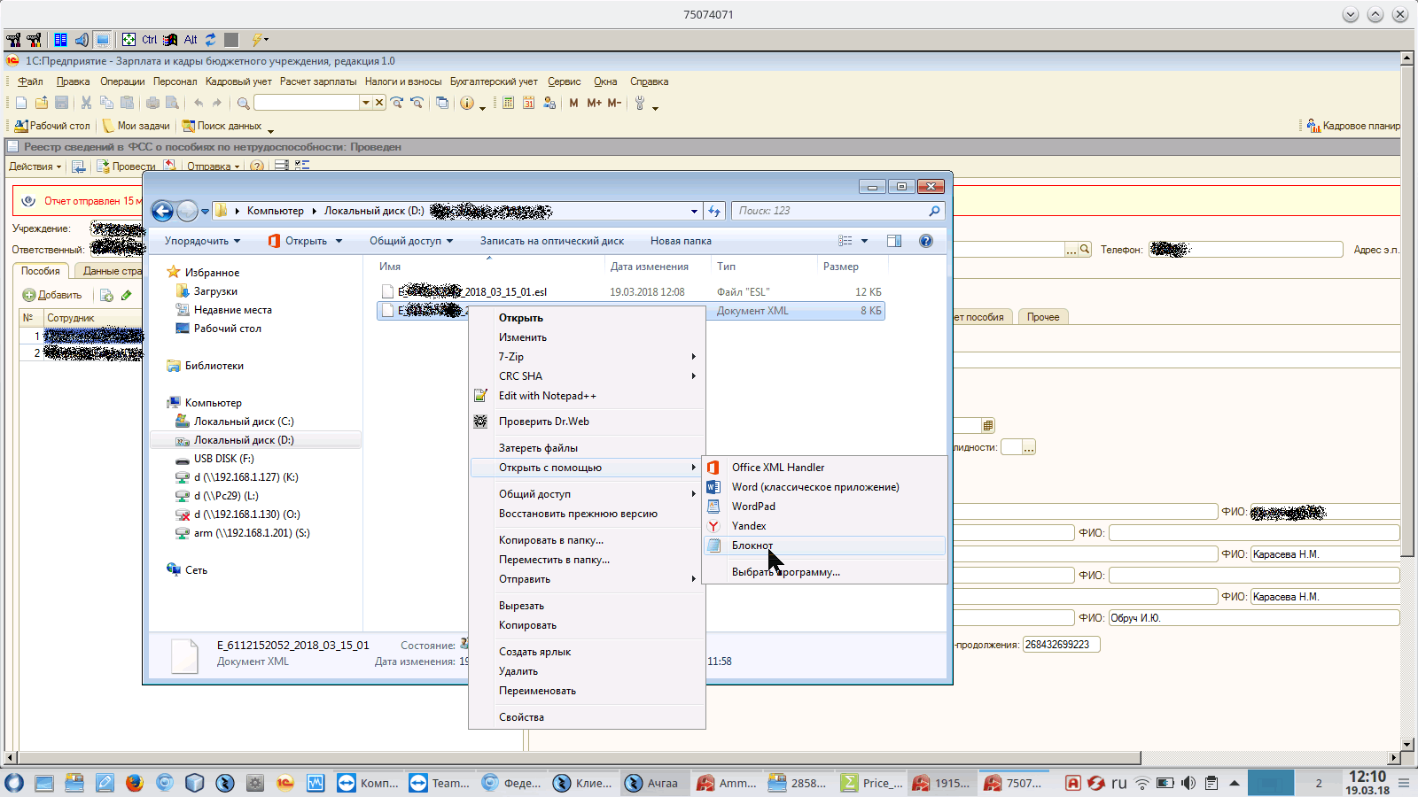Click the Open file icon in 1C toolbar
This screenshot has width=1418, height=797.
point(42,103)
